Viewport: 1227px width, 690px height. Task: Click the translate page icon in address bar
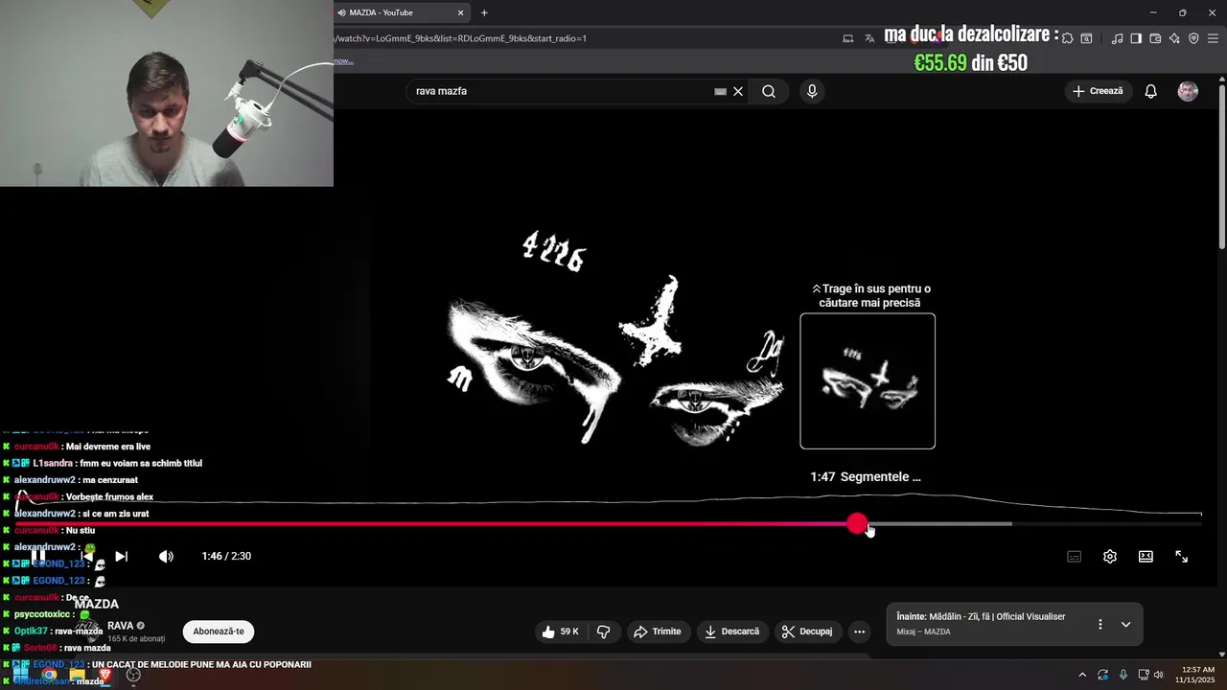(x=869, y=38)
